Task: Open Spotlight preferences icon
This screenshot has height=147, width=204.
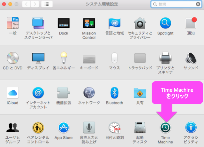Action: point(165,23)
